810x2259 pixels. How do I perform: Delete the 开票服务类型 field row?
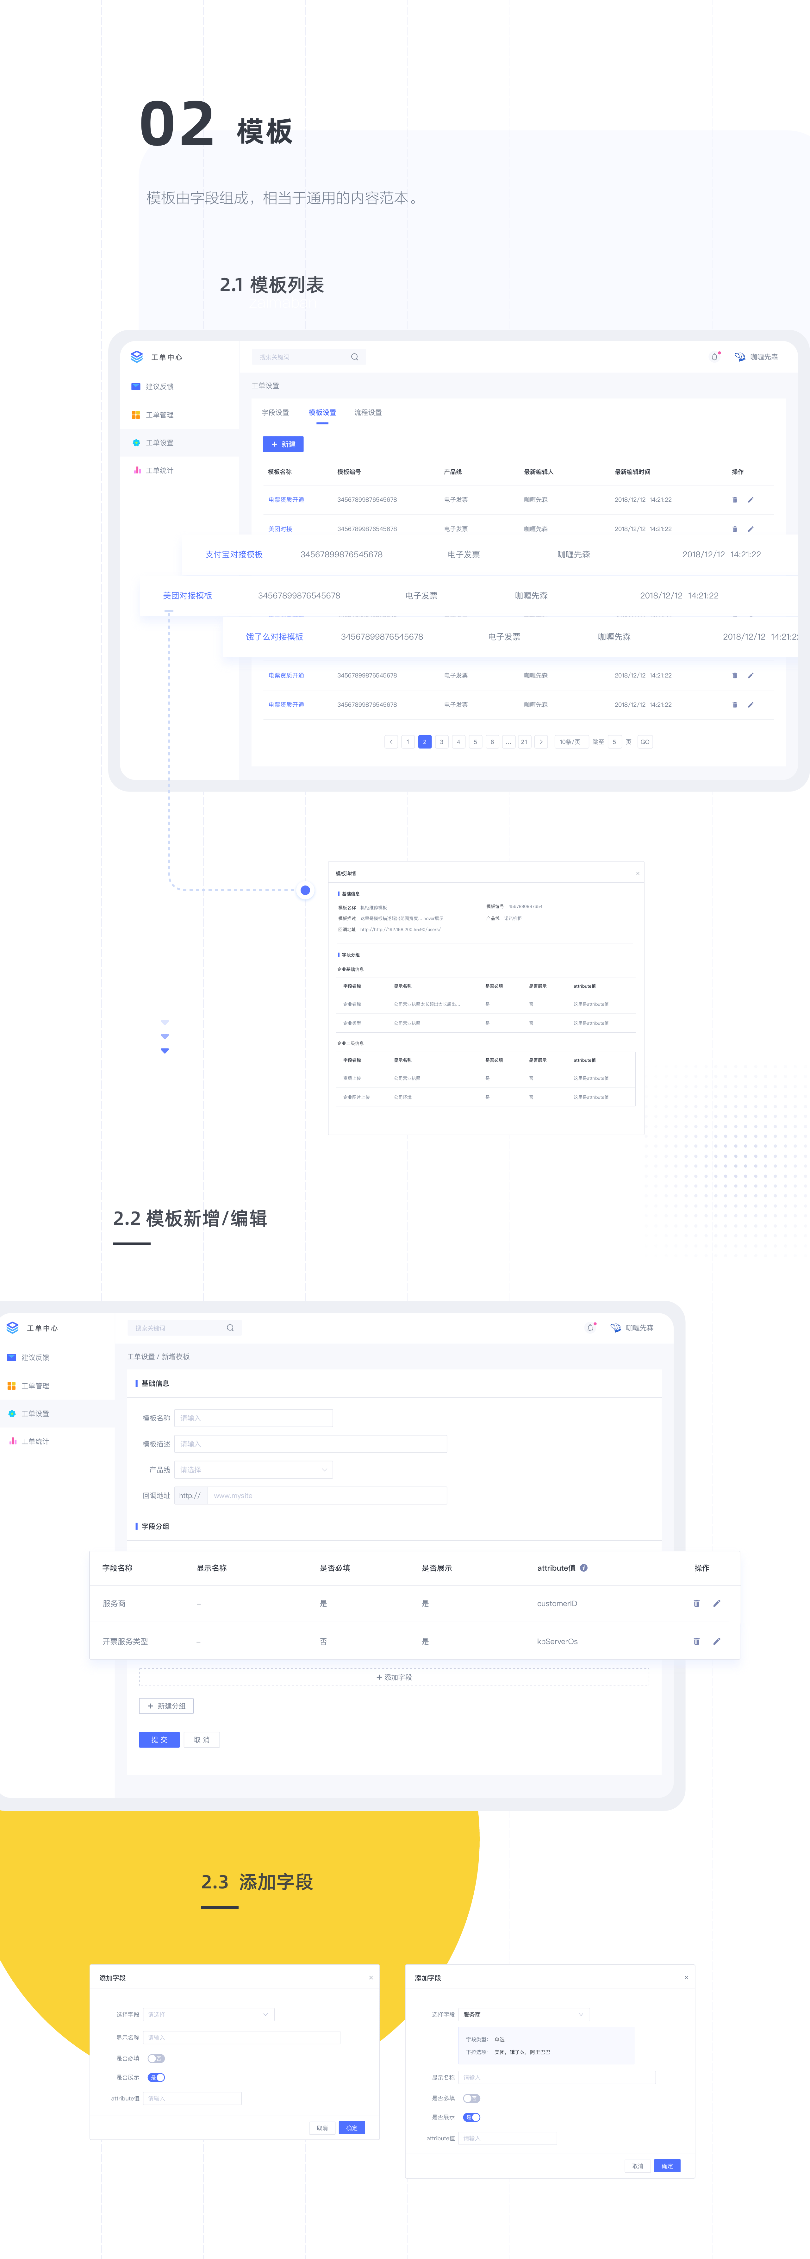[x=697, y=1642]
